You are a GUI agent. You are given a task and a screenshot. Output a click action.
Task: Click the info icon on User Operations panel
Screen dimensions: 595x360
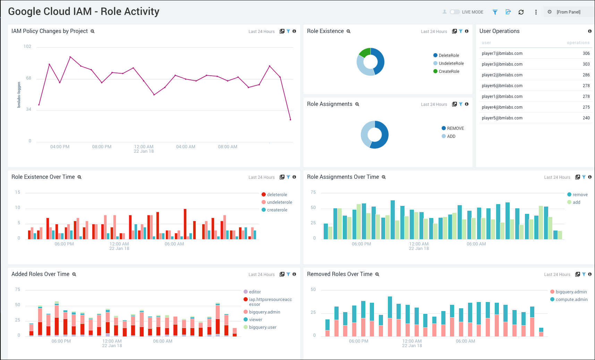[x=589, y=31]
